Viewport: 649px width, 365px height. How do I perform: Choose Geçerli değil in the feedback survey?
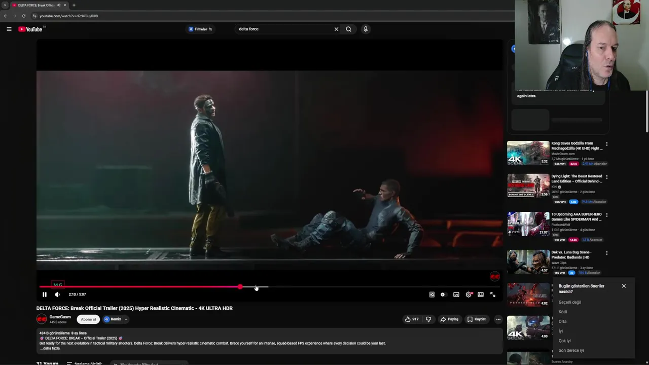click(x=570, y=303)
